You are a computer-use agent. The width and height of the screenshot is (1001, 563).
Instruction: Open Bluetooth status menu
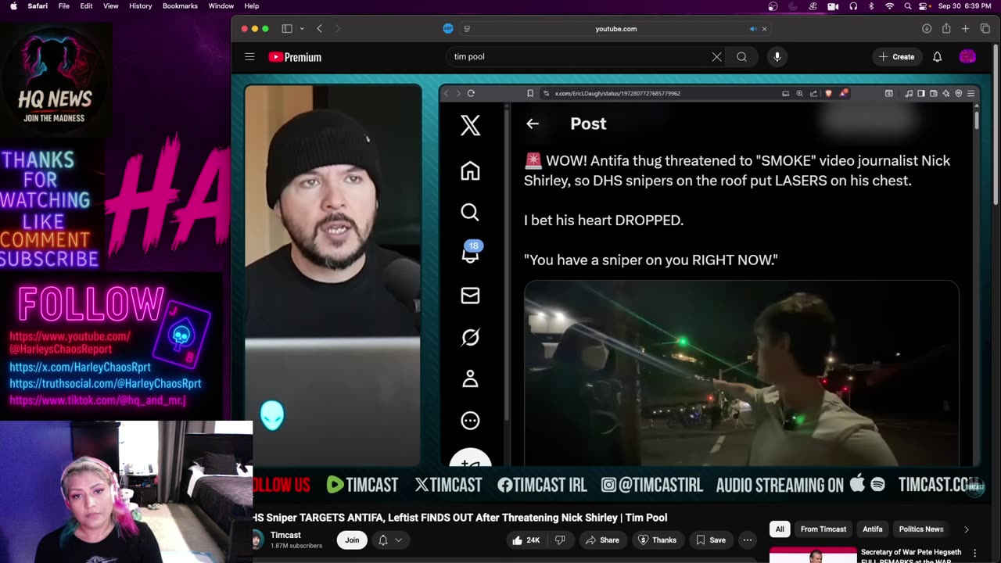coord(871,6)
